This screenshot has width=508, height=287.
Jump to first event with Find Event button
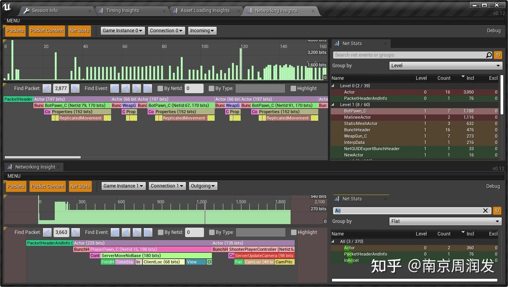pyautogui.click(x=115, y=88)
